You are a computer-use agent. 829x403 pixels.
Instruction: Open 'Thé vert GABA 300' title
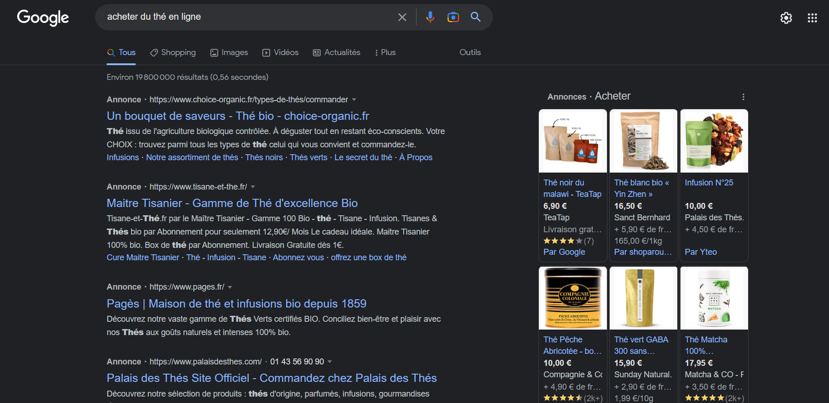click(641, 345)
